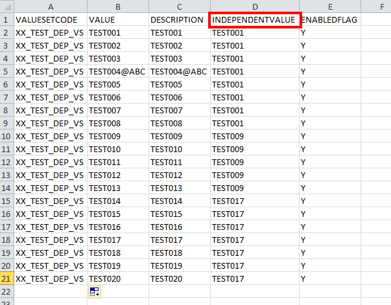This screenshot has height=305, width=391.
Task: Select cell B11 containing TEST010
Action: pos(118,149)
